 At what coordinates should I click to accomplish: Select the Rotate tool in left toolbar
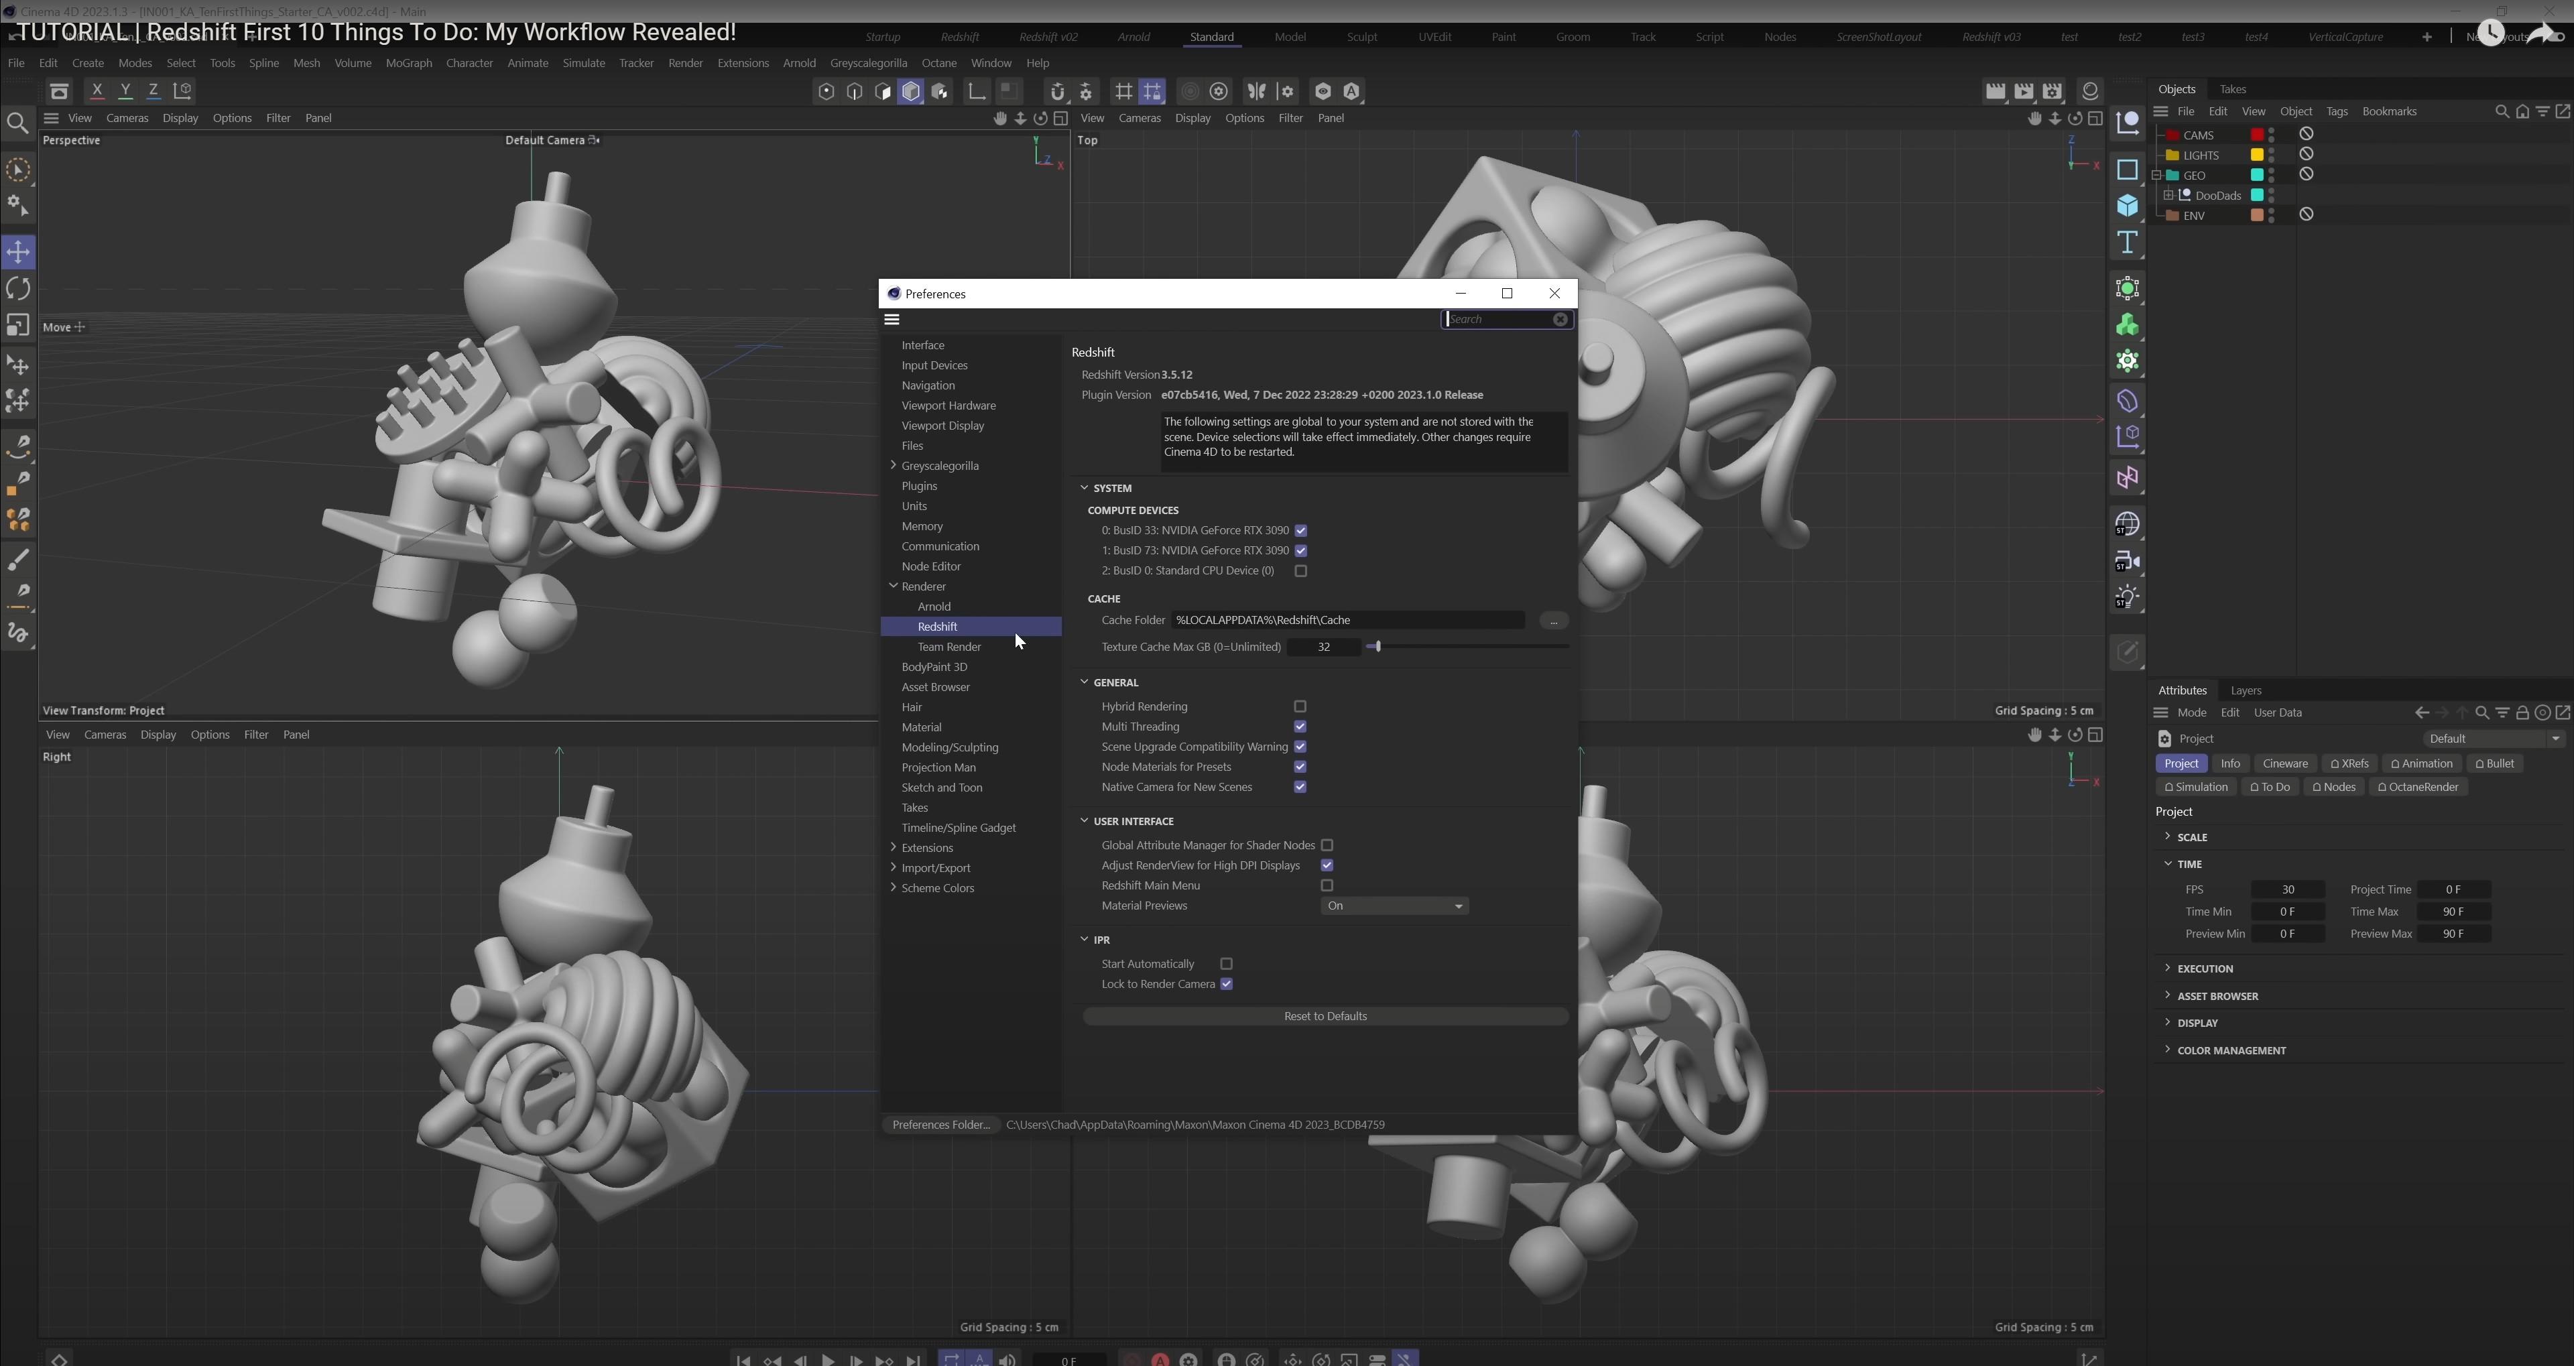[x=18, y=289]
